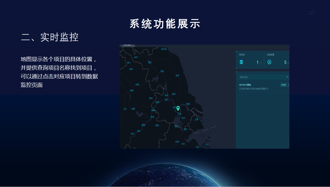Click 绍兴 on the map

[x=183, y=144]
